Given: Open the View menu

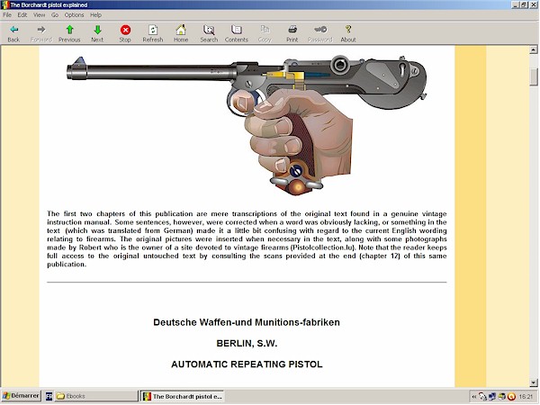Looking at the screenshot, I should 40,14.
